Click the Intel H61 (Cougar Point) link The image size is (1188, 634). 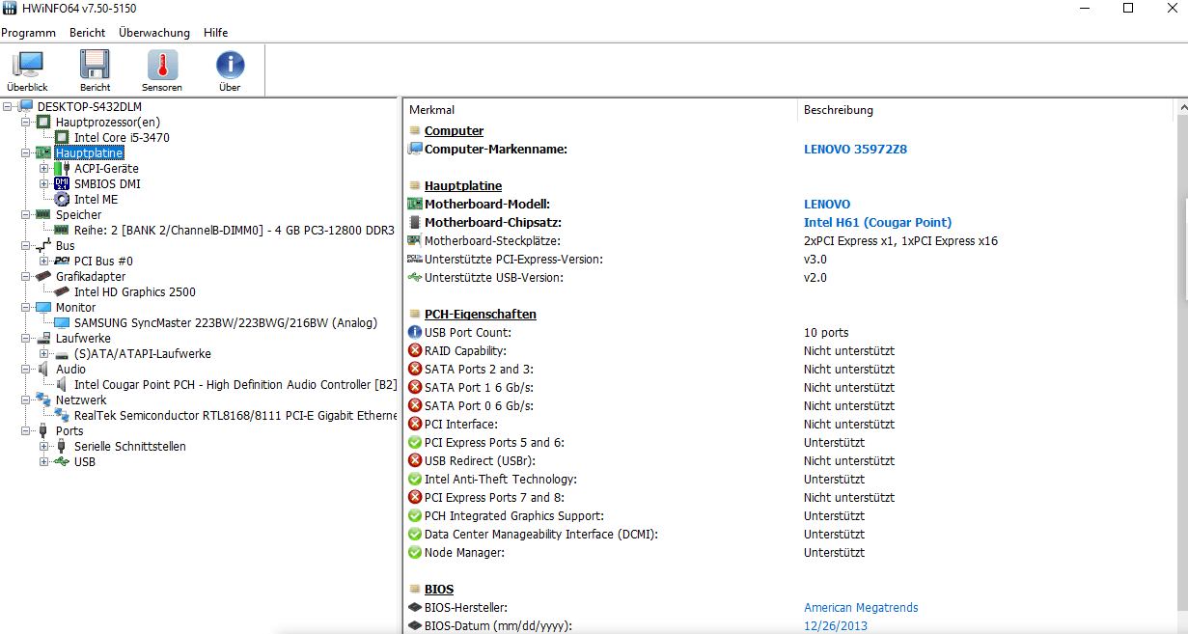click(877, 223)
